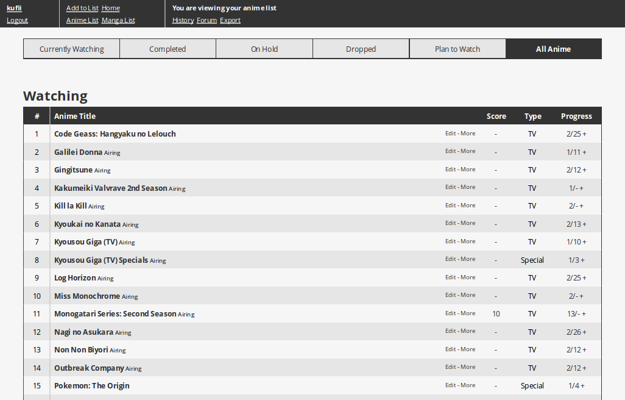The width and height of the screenshot is (625, 400).
Task: Click progress 2/13 in Kyoukai no Kanata row
Action: click(574, 224)
